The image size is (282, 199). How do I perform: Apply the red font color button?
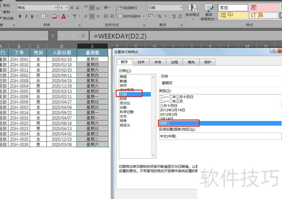click(63, 16)
